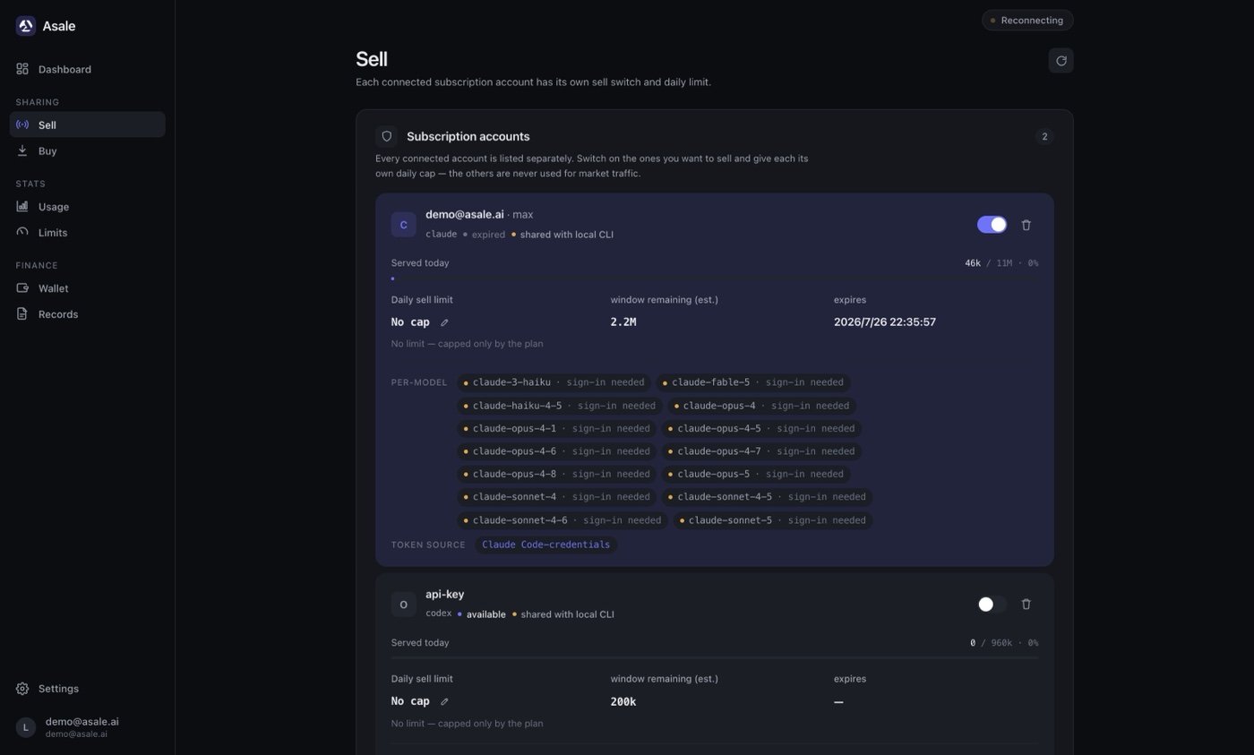Click the Served today progress bar for demo@asale.ai
This screenshot has height=755, width=1254.
pos(715,279)
